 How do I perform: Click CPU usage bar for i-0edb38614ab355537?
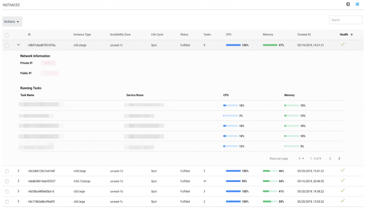click(x=233, y=181)
